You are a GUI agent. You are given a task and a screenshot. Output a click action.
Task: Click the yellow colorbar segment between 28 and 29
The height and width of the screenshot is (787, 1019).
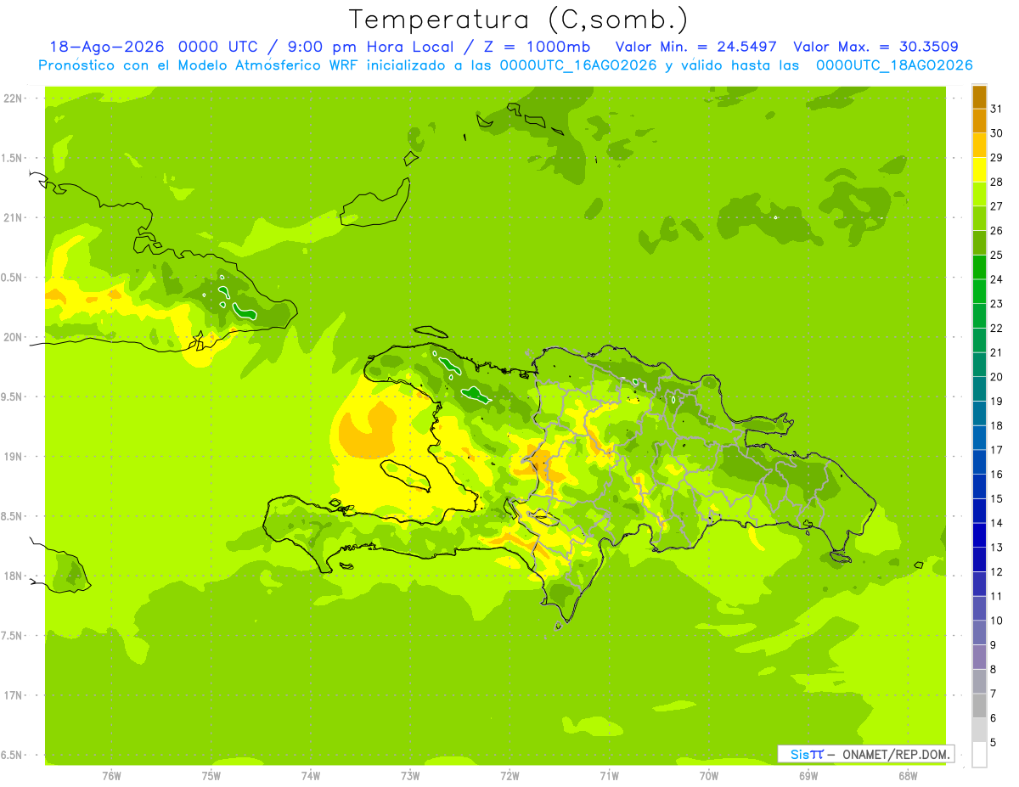coord(979,169)
